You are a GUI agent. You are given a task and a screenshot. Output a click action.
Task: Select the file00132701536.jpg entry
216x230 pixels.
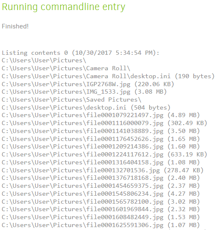(x=103, y=170)
